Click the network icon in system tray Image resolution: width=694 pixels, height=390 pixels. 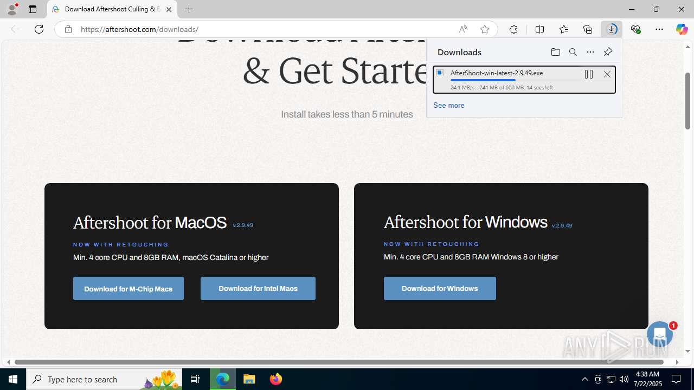coord(611,379)
